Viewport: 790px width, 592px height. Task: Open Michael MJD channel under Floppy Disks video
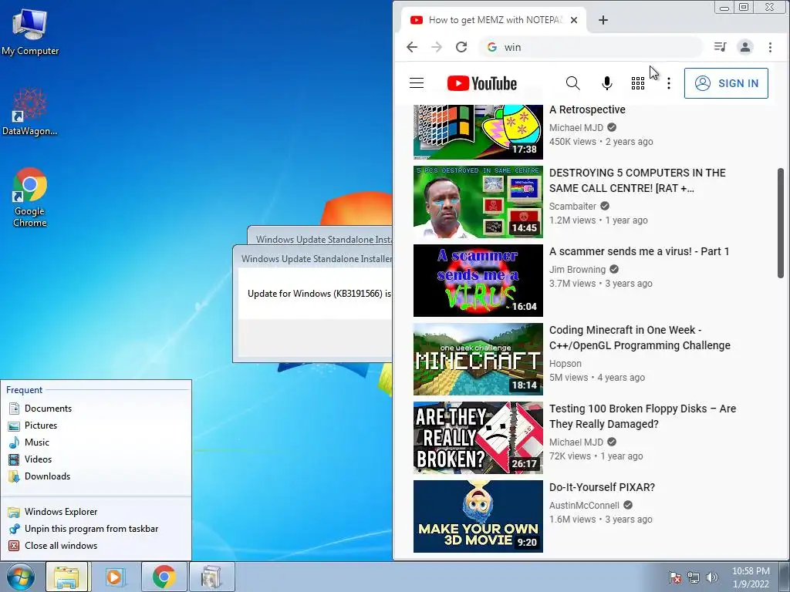[576, 442]
